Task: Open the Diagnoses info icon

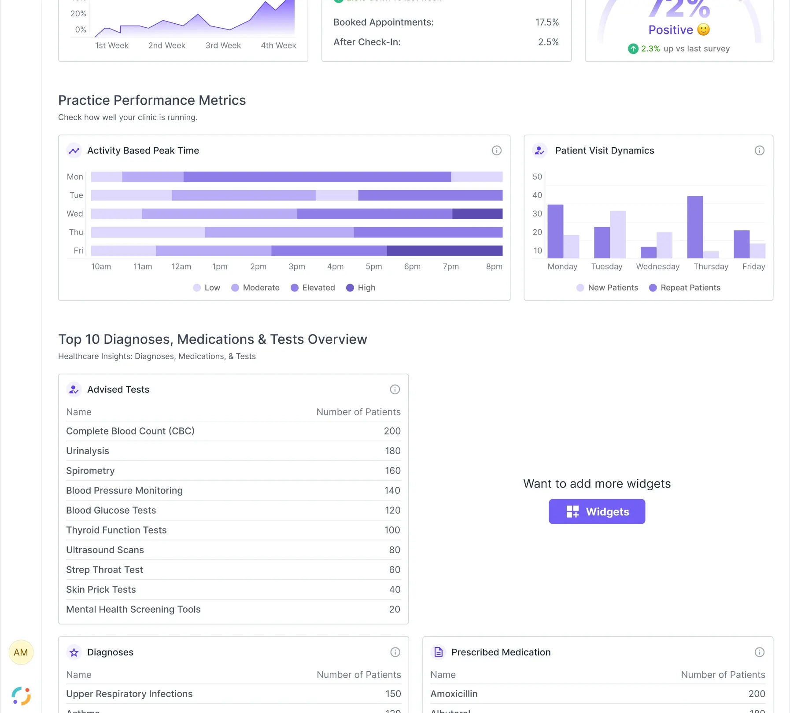Action: click(395, 652)
